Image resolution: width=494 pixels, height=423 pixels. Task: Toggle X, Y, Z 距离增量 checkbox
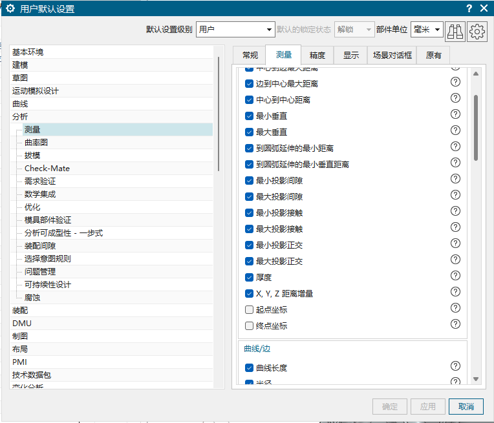(x=249, y=294)
